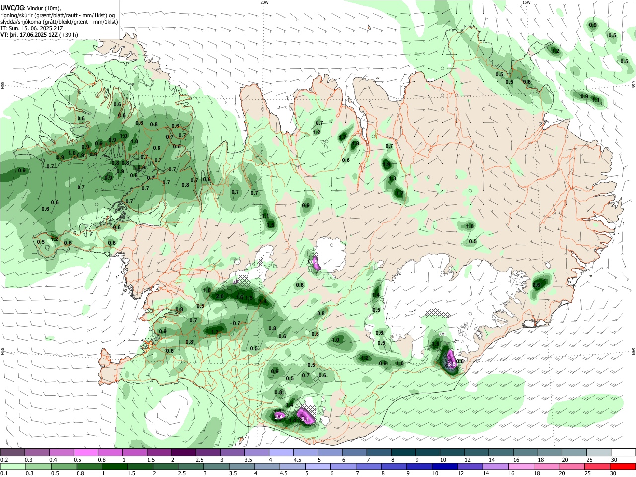Select the bright red 30 mm swatch

click(623, 466)
